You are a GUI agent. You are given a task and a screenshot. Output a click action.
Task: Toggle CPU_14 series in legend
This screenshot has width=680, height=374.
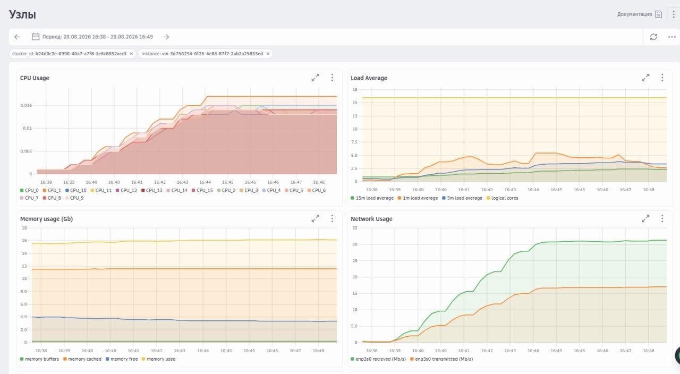click(x=177, y=190)
